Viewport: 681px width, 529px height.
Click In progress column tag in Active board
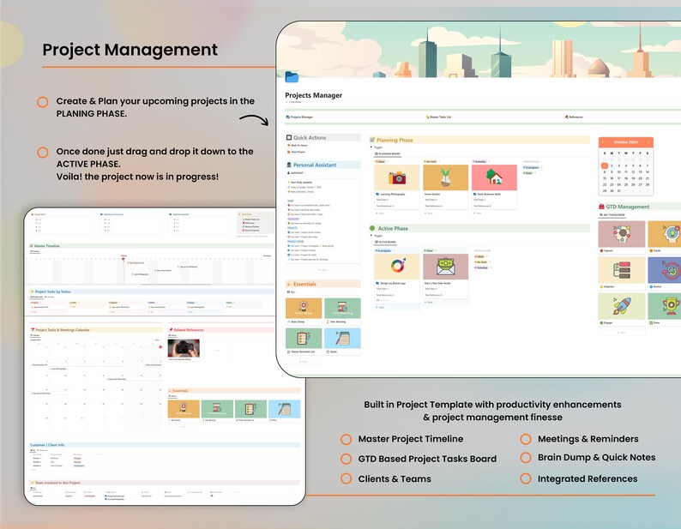pyautogui.click(x=383, y=250)
